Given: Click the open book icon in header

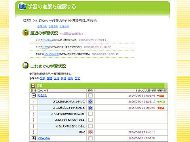Looking at the screenshot, I should [x=22, y=6].
